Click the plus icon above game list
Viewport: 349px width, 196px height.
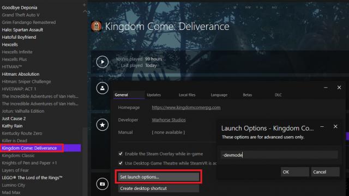point(85,4)
